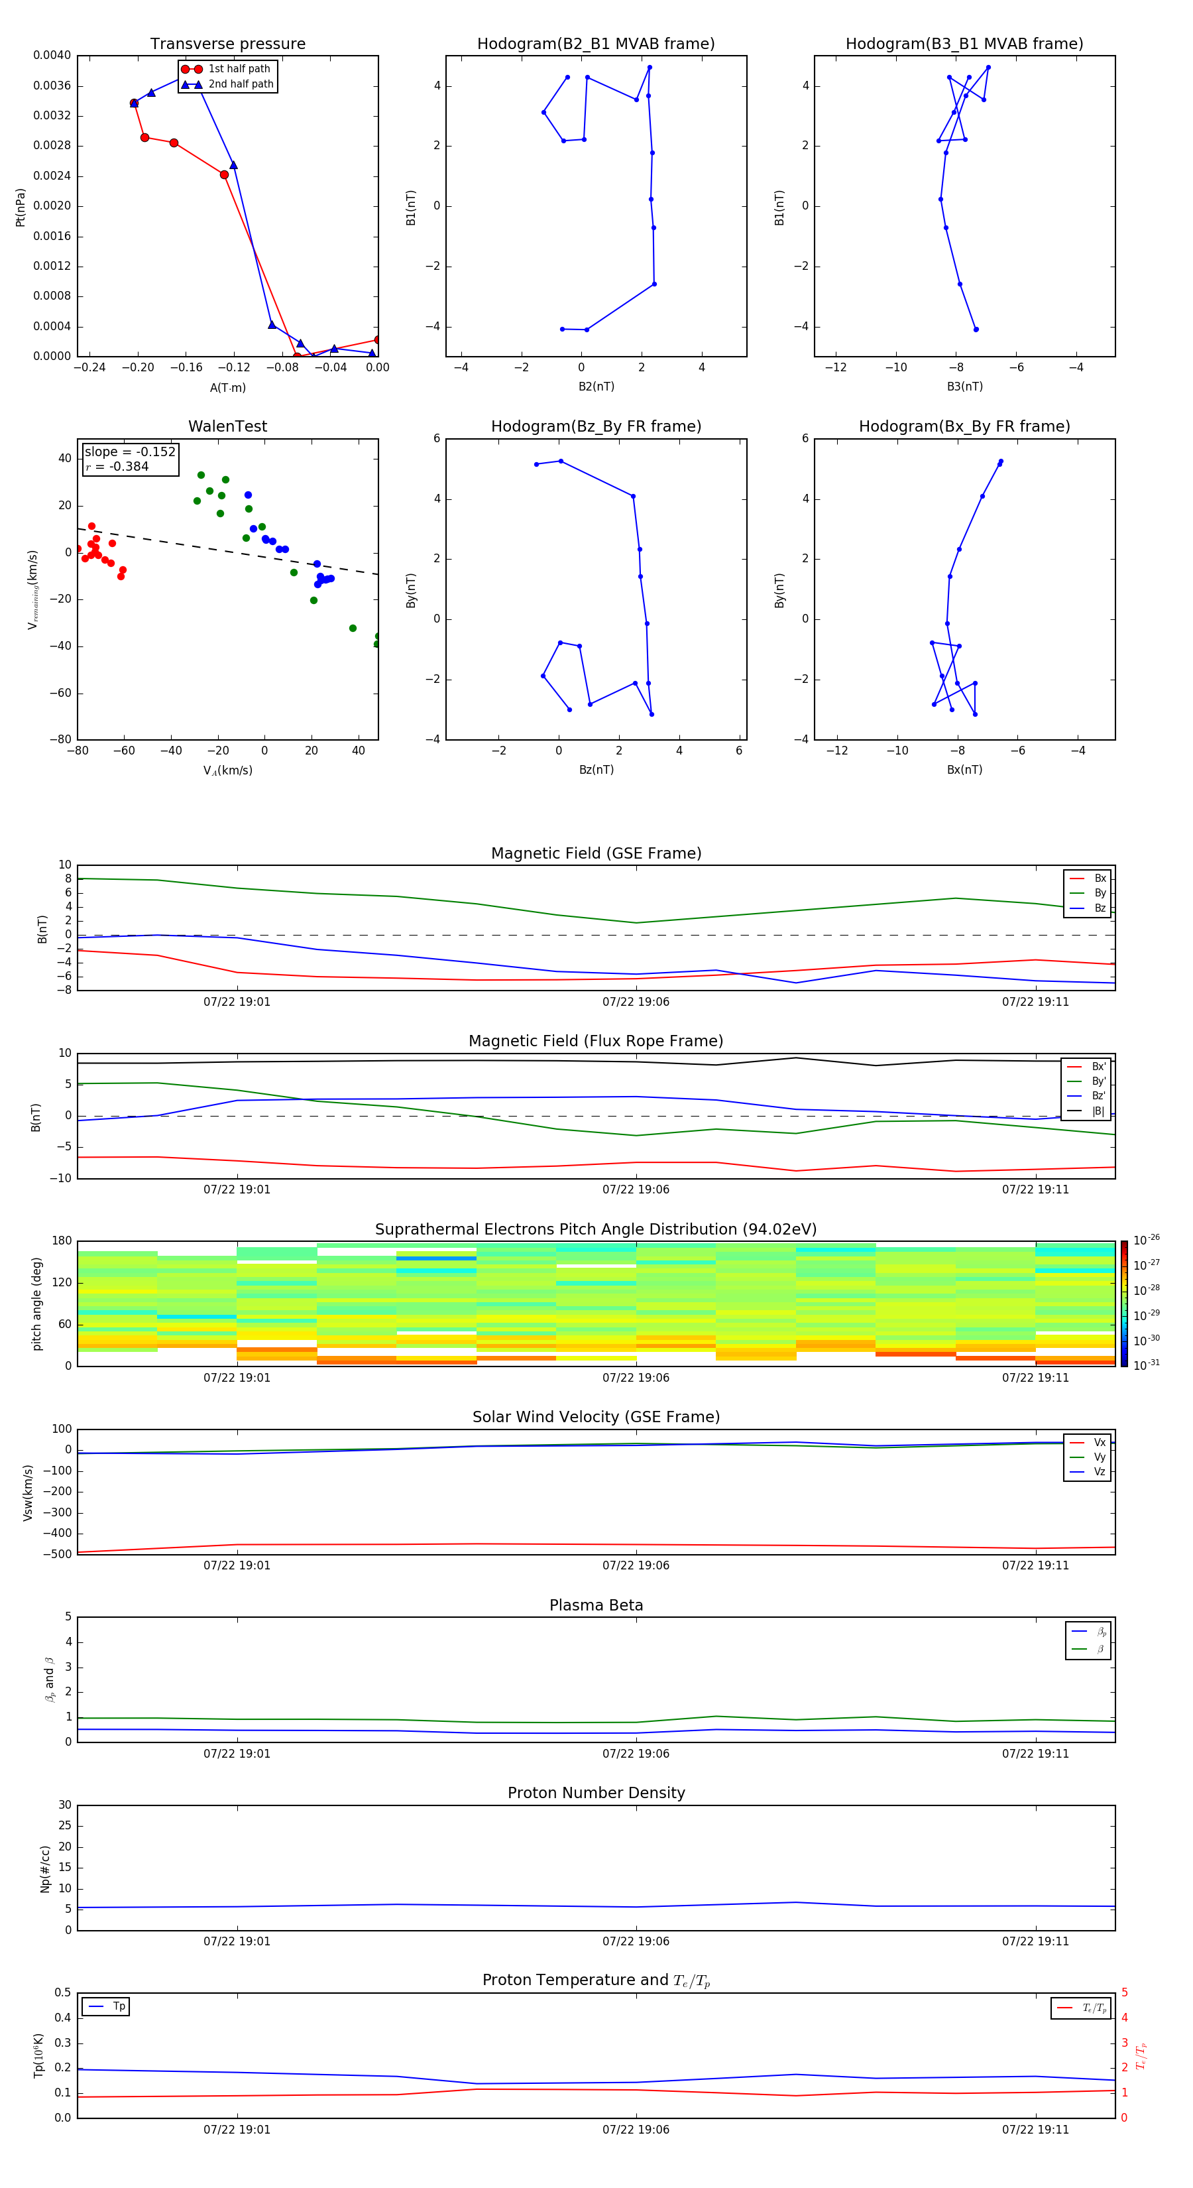Viewport: 1193px width, 2188px height.
Task: Click '07/22 19:06' tick under GSE magnetic field
Action: tap(636, 1003)
